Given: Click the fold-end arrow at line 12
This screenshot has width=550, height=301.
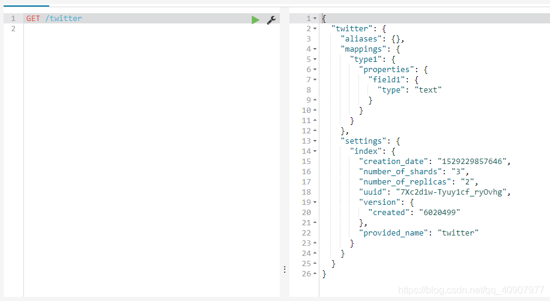Looking at the screenshot, I should 315,130.
